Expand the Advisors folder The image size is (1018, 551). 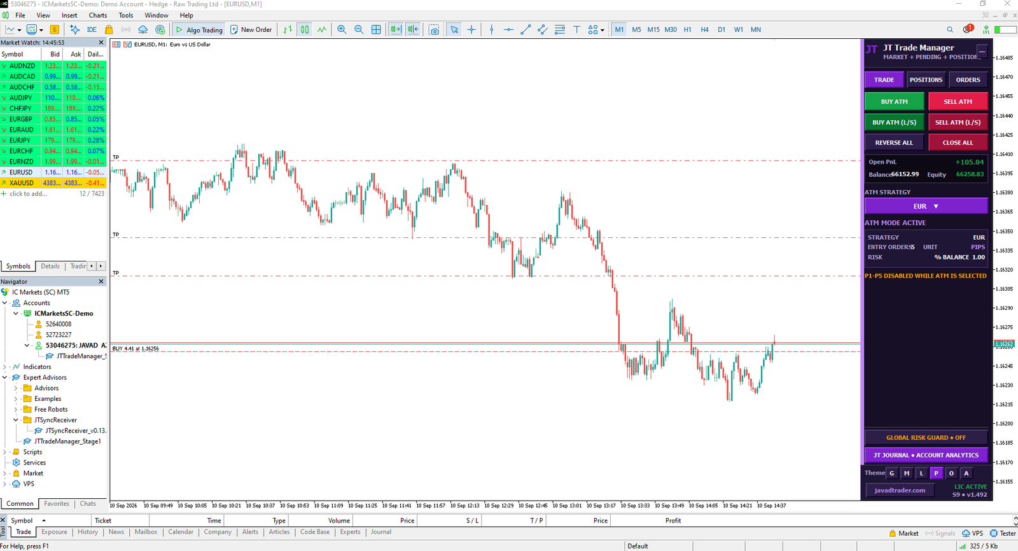[x=16, y=388]
